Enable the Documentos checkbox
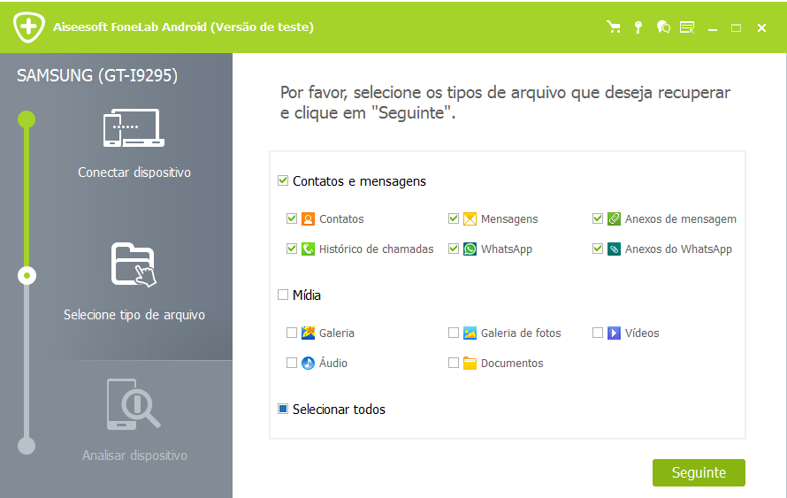787x498 pixels. 454,364
